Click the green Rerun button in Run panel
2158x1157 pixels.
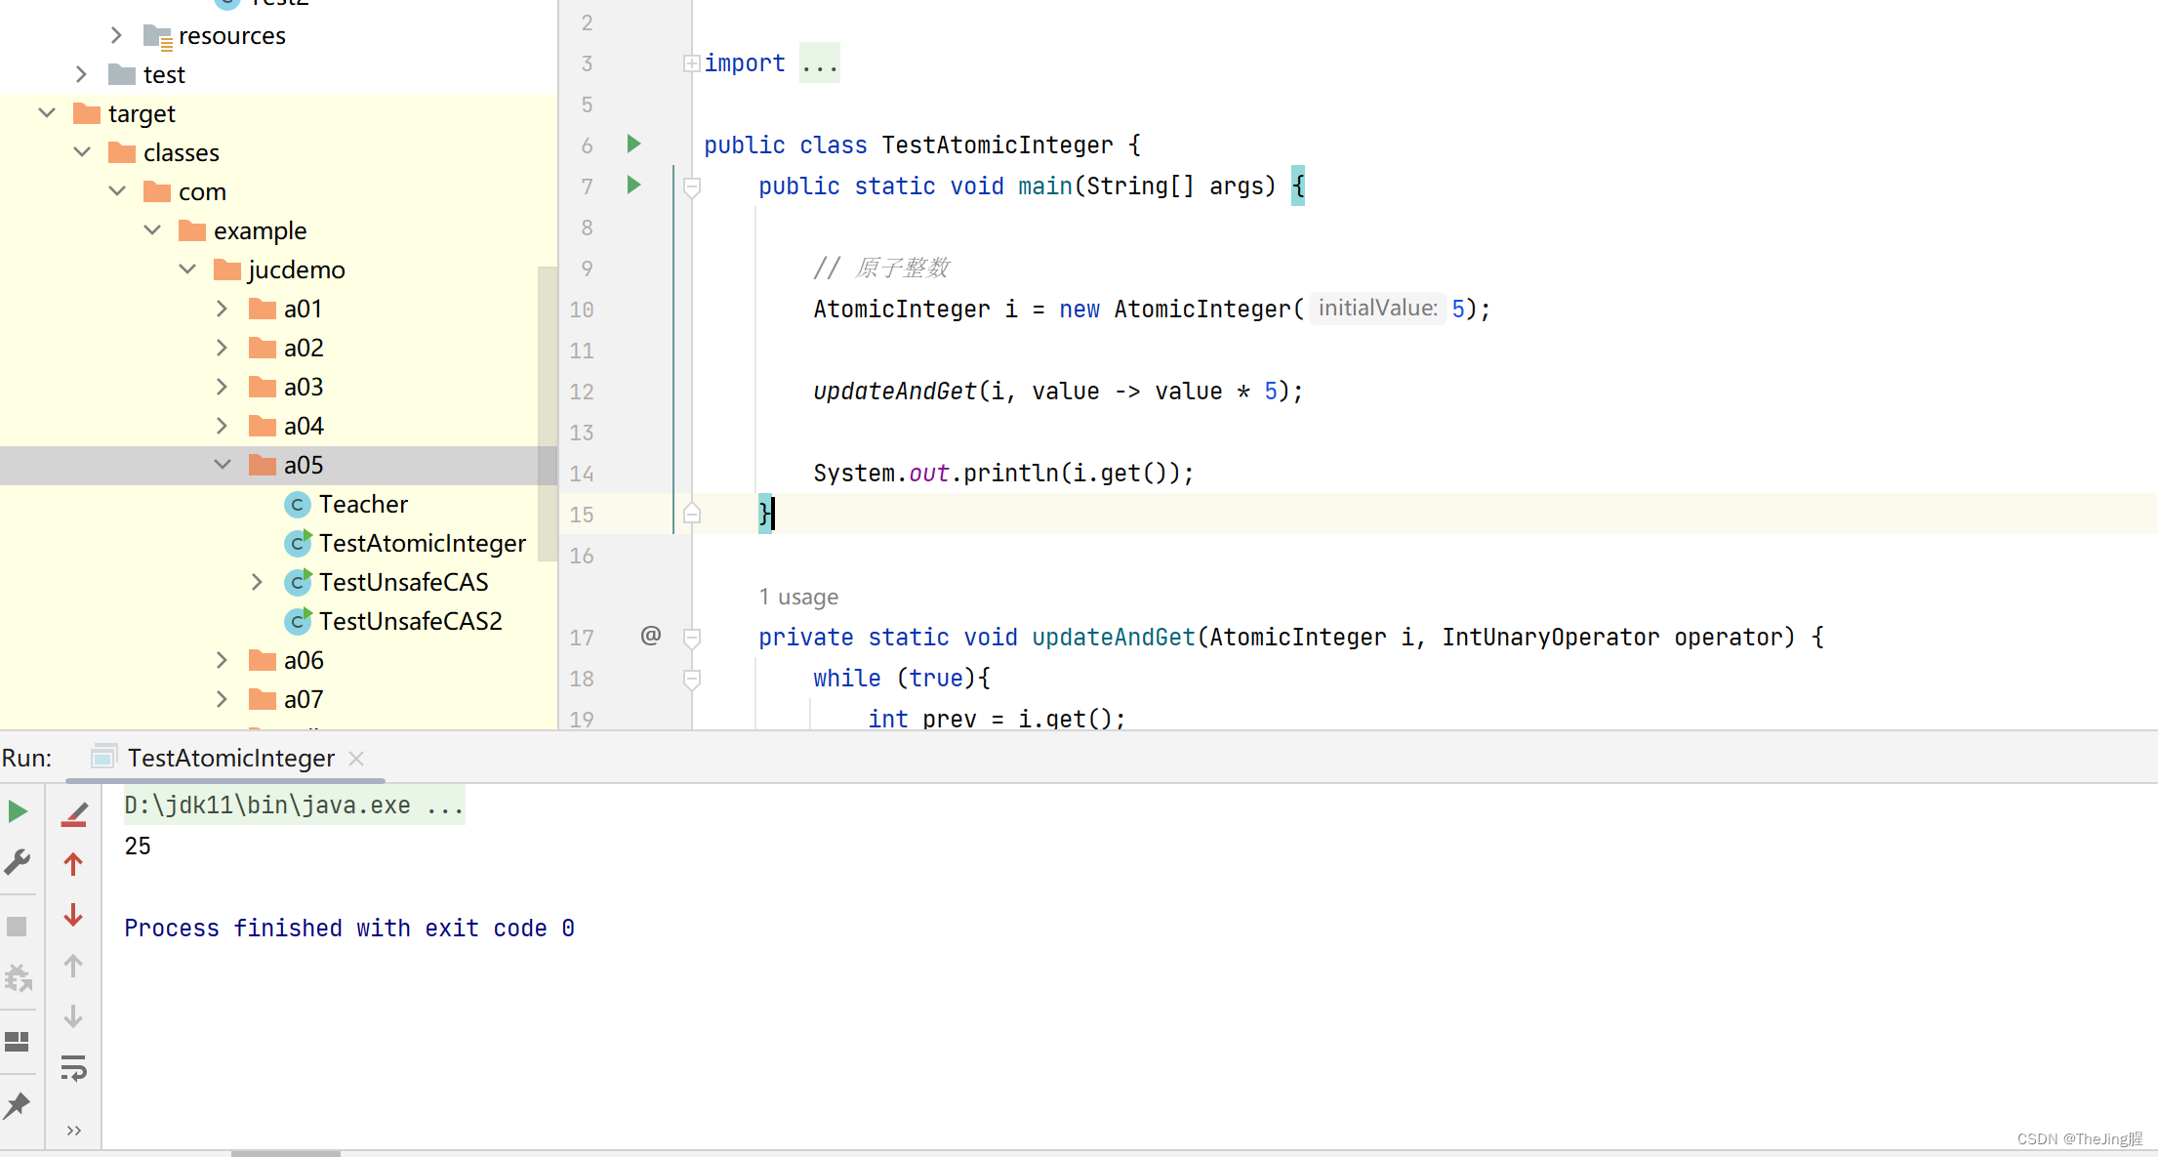[18, 811]
